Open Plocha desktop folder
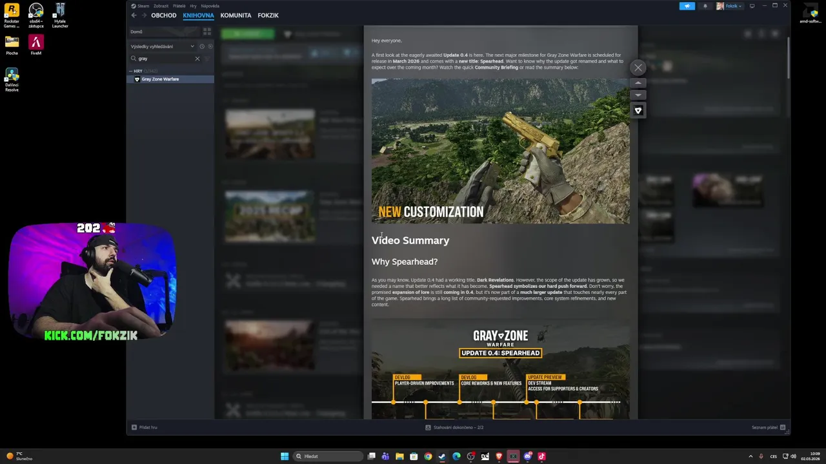Image resolution: width=826 pixels, height=464 pixels. point(12,45)
